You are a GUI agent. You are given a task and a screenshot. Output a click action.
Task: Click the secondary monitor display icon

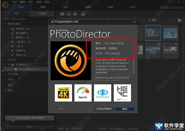point(83,14)
